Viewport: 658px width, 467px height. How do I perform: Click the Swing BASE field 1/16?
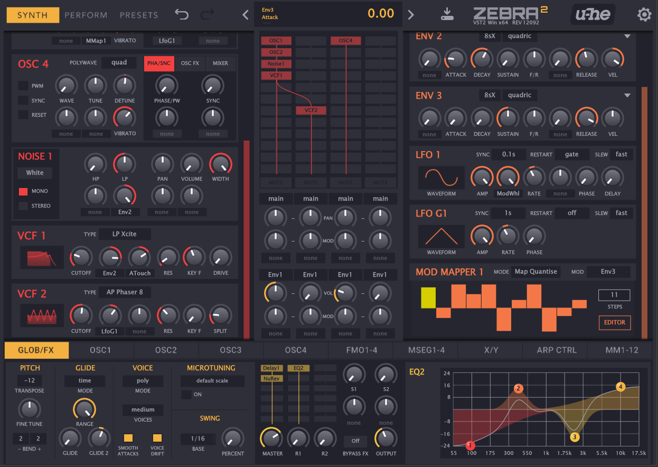pyautogui.click(x=198, y=439)
